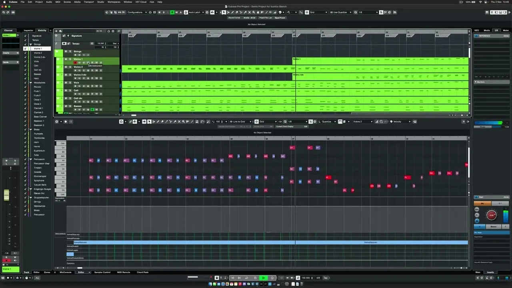Viewport: 512px width, 288px height.
Task: Open the Sampler Control tab
Action: 102,272
